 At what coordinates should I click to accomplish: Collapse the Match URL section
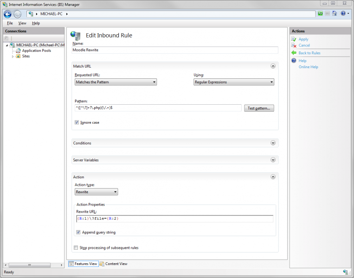point(273,66)
